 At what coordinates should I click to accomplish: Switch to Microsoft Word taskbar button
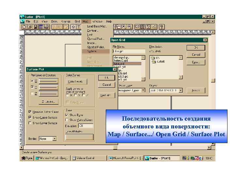(x=52, y=158)
